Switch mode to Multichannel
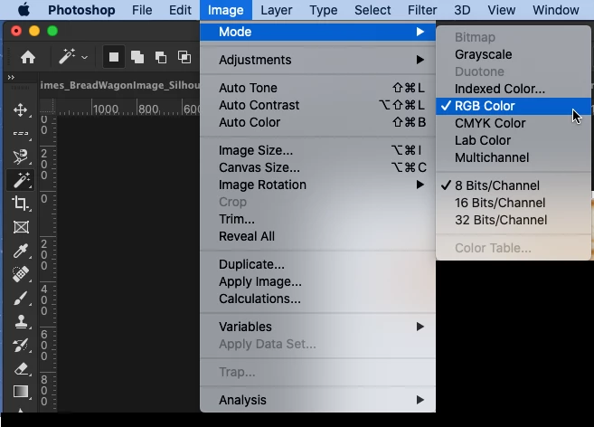 pos(514,157)
